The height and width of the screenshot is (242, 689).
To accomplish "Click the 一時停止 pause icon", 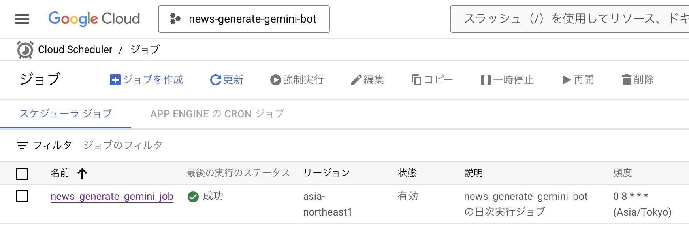I will click(486, 80).
